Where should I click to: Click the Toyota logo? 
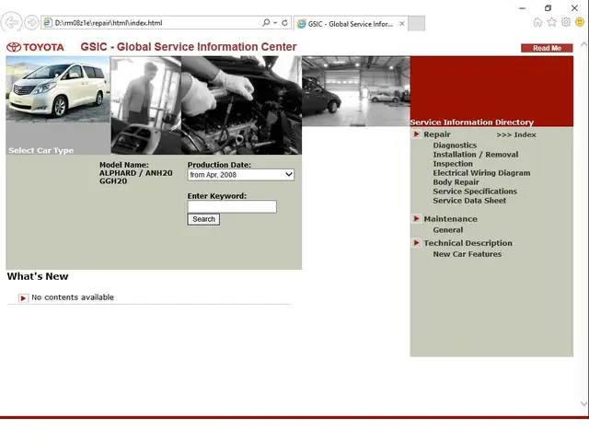tap(35, 47)
